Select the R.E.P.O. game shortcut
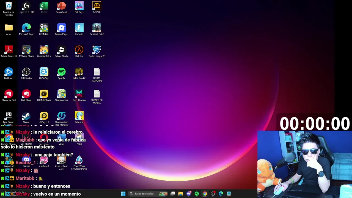Viewport: 352px width, 198px height. click(x=97, y=8)
